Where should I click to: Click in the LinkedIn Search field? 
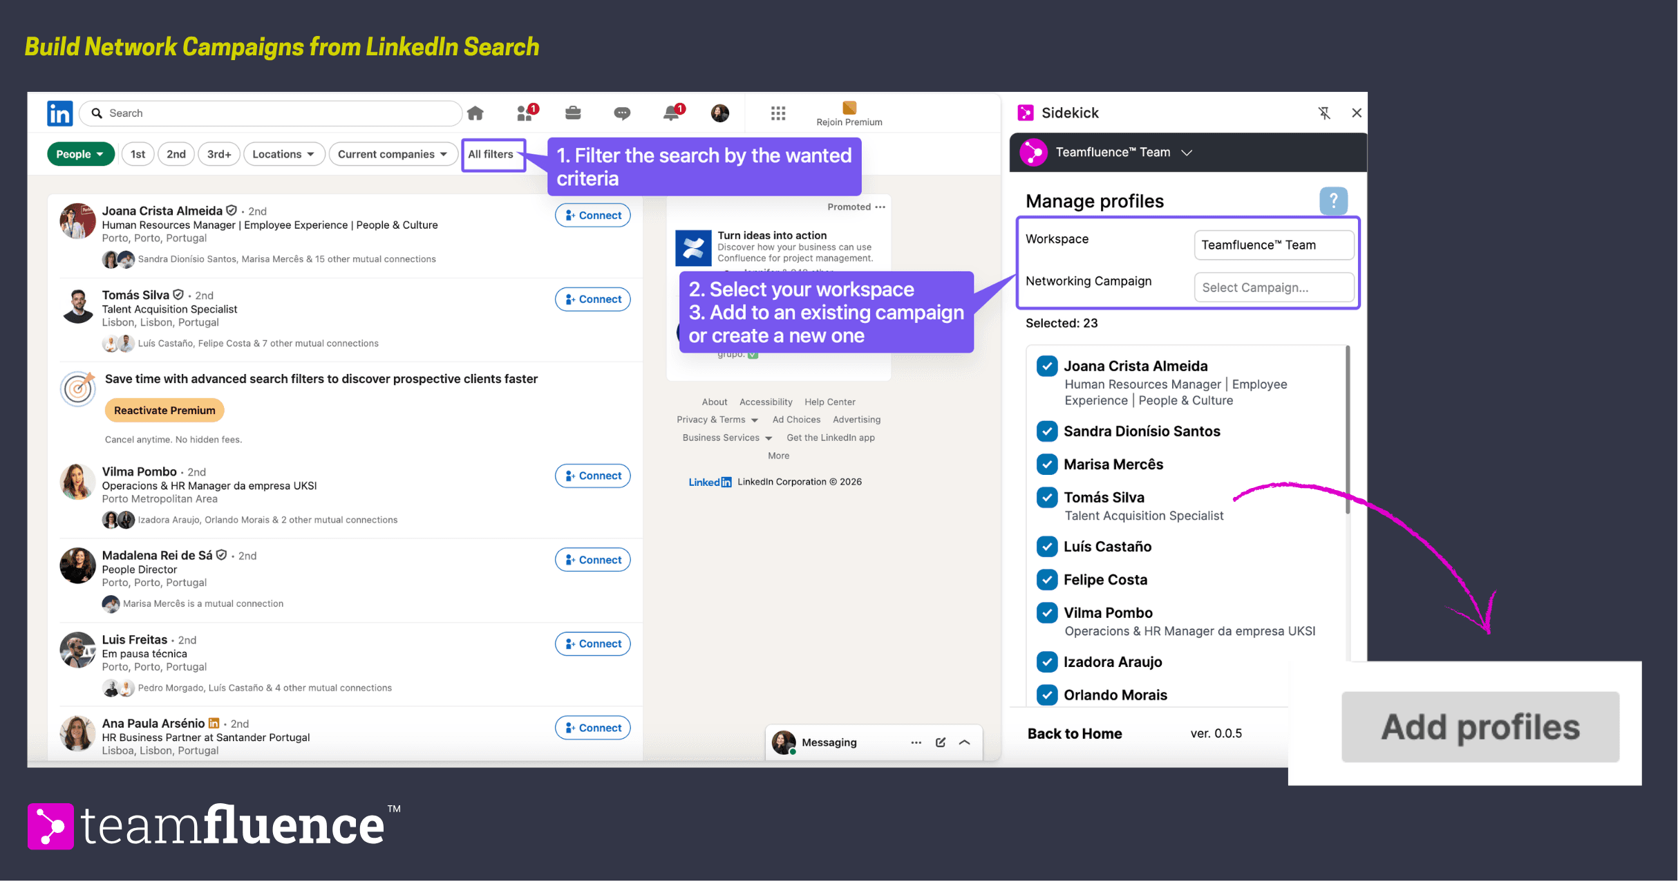[x=271, y=113]
